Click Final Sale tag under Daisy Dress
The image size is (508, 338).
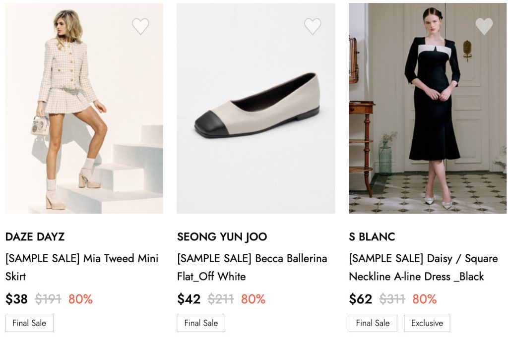(x=373, y=323)
